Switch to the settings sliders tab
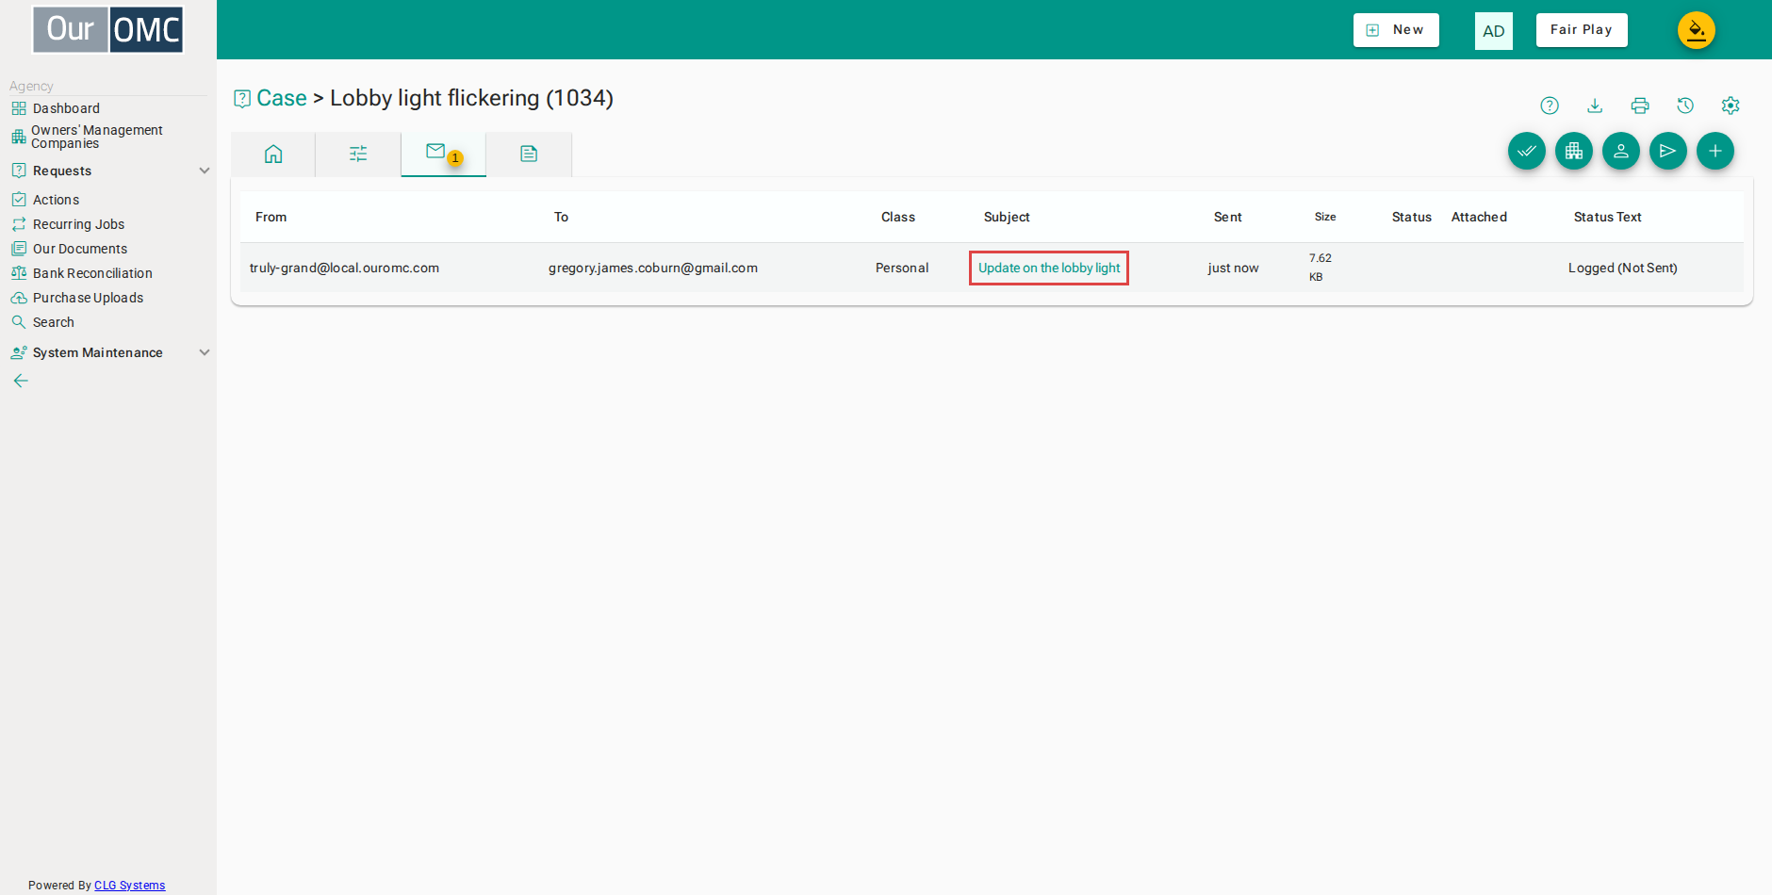The image size is (1772, 895). (x=358, y=154)
